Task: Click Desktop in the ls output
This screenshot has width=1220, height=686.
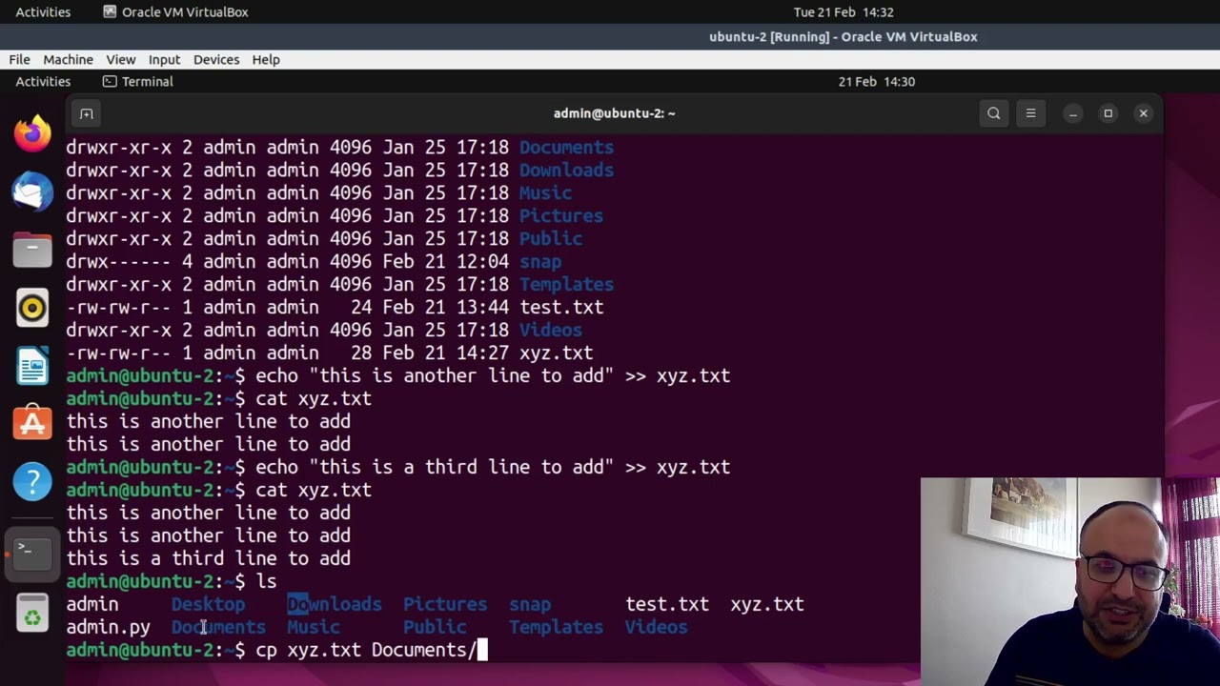Action: (208, 605)
